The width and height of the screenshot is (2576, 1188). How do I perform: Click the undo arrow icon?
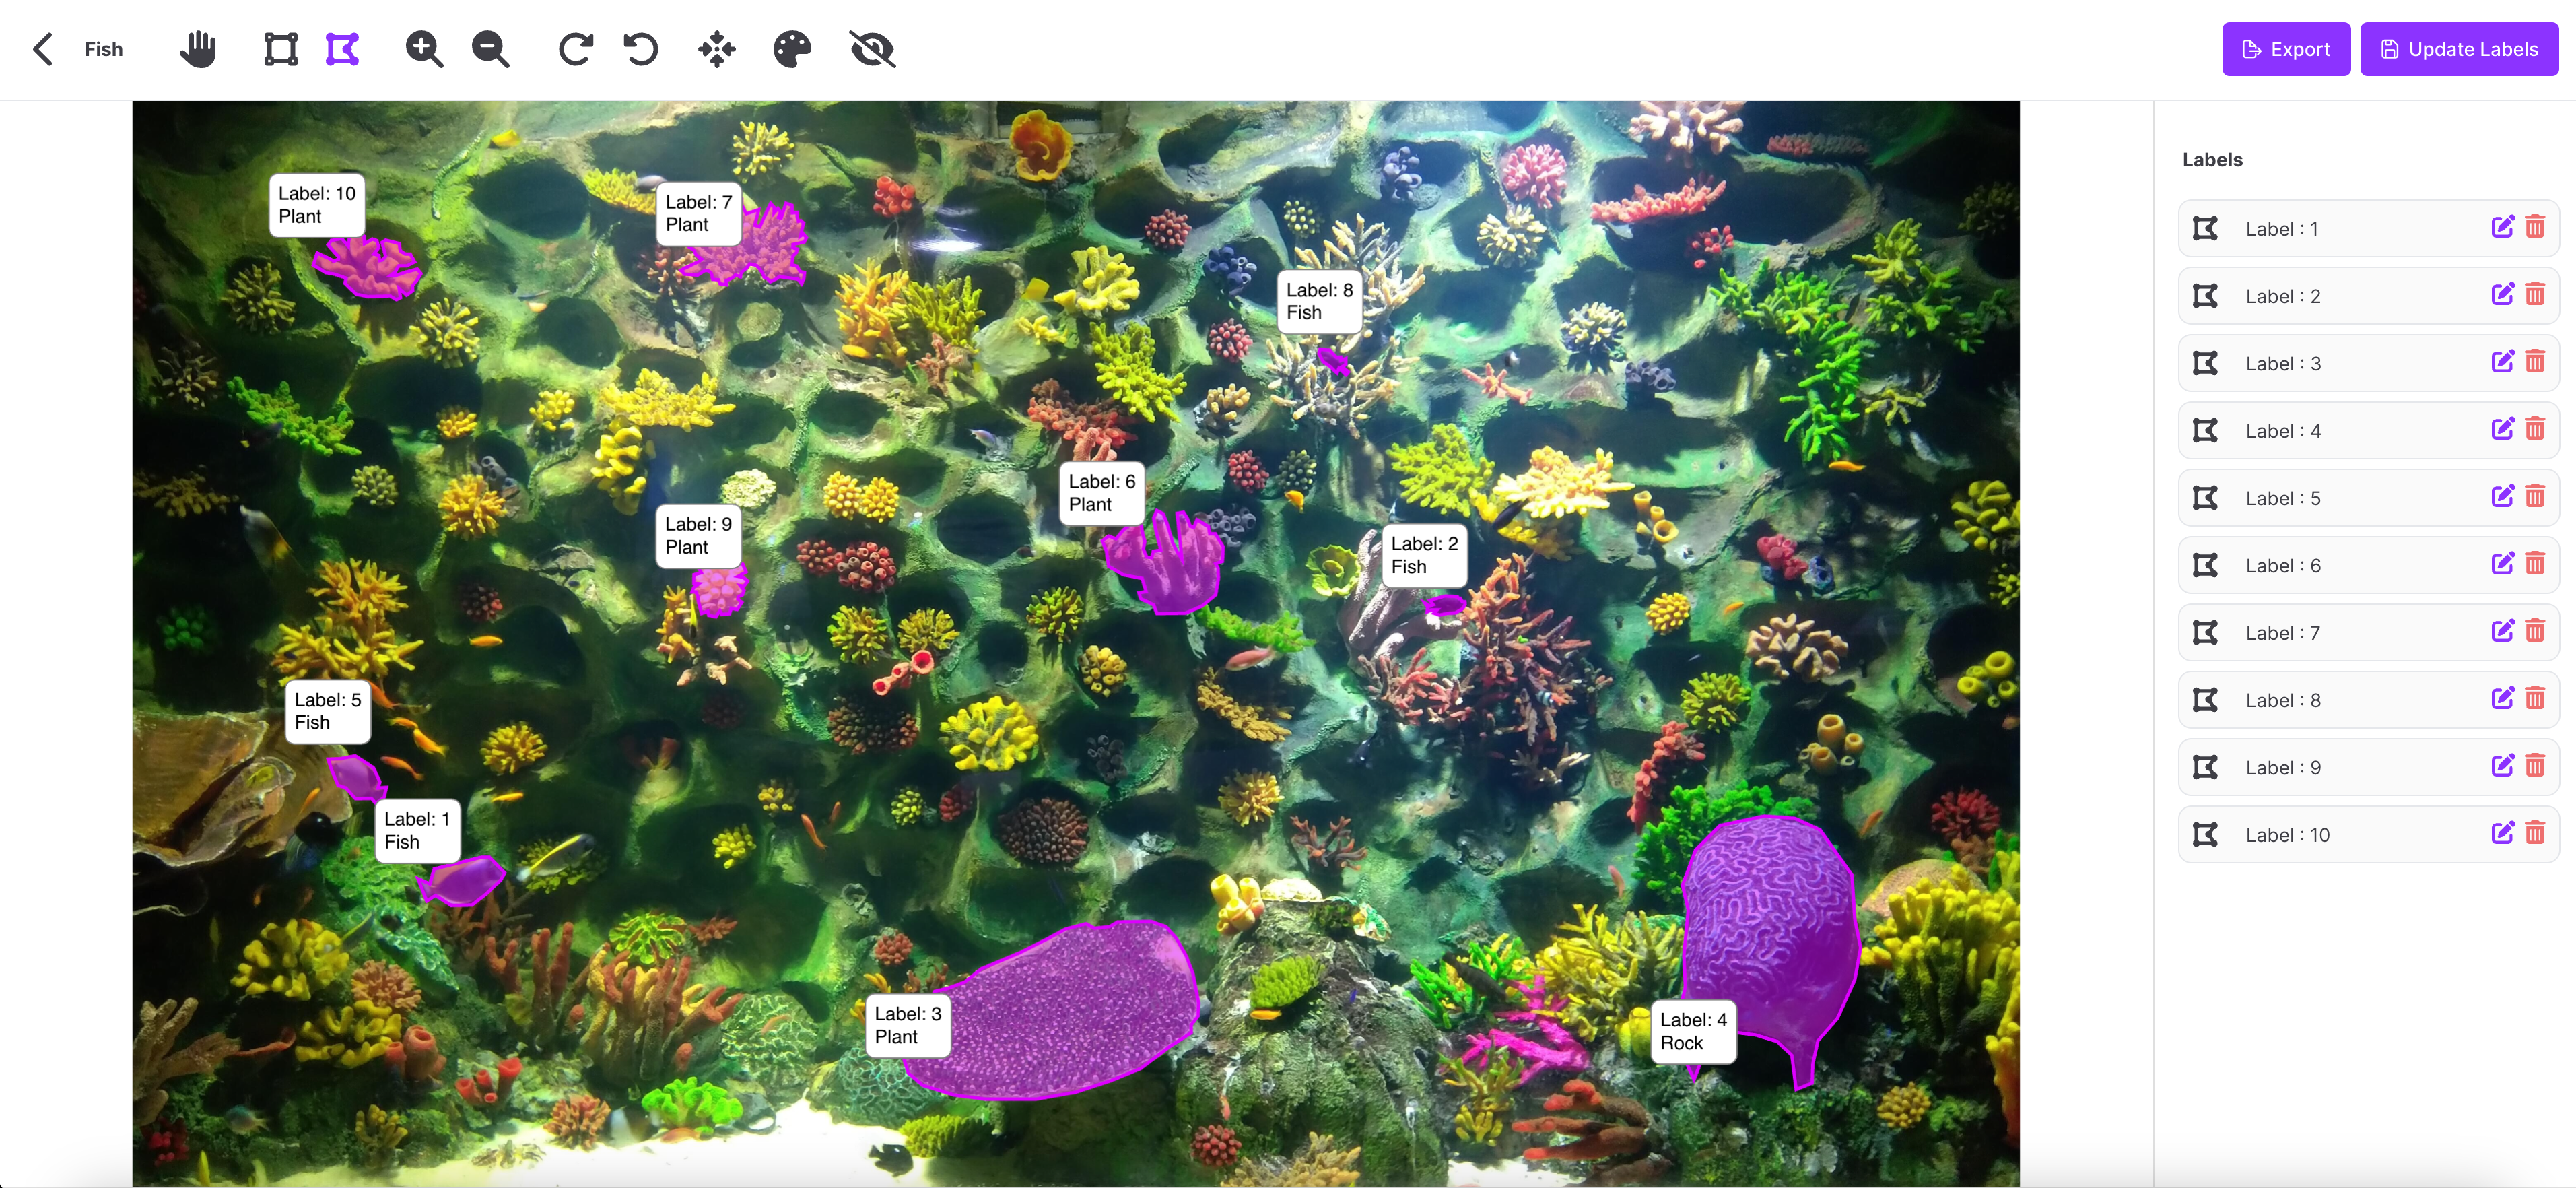click(640, 49)
